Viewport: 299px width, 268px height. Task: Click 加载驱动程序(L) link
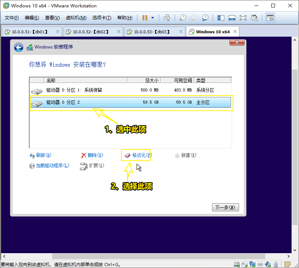point(49,165)
